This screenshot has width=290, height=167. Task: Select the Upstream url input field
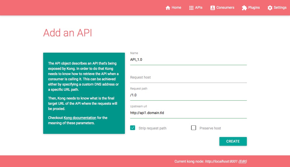pyautogui.click(x=188, y=113)
